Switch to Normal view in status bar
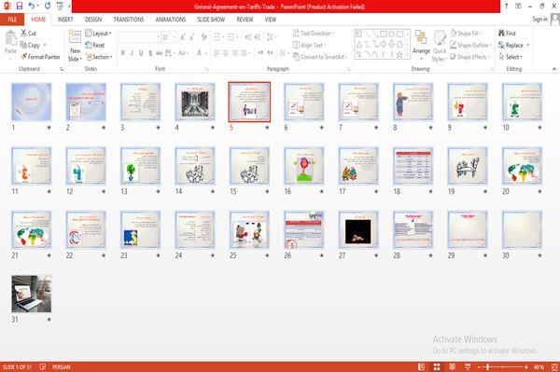560x372 pixels. click(x=422, y=367)
